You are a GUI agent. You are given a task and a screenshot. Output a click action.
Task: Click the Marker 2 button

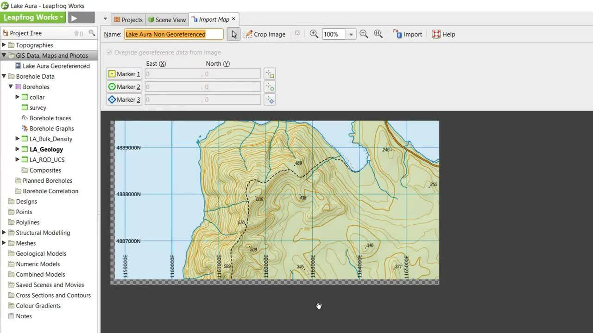[x=124, y=87]
